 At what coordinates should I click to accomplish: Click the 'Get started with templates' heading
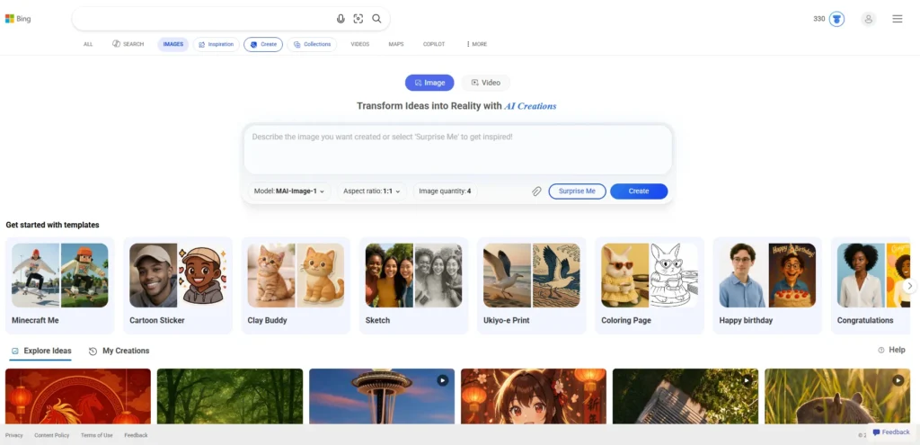pos(52,225)
